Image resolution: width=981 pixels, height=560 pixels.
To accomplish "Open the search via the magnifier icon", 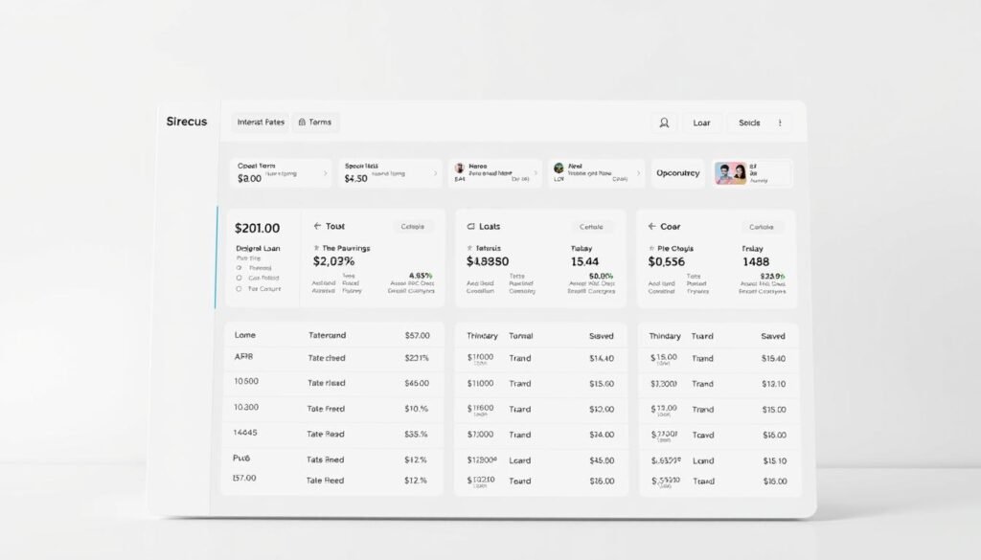I will click(663, 123).
